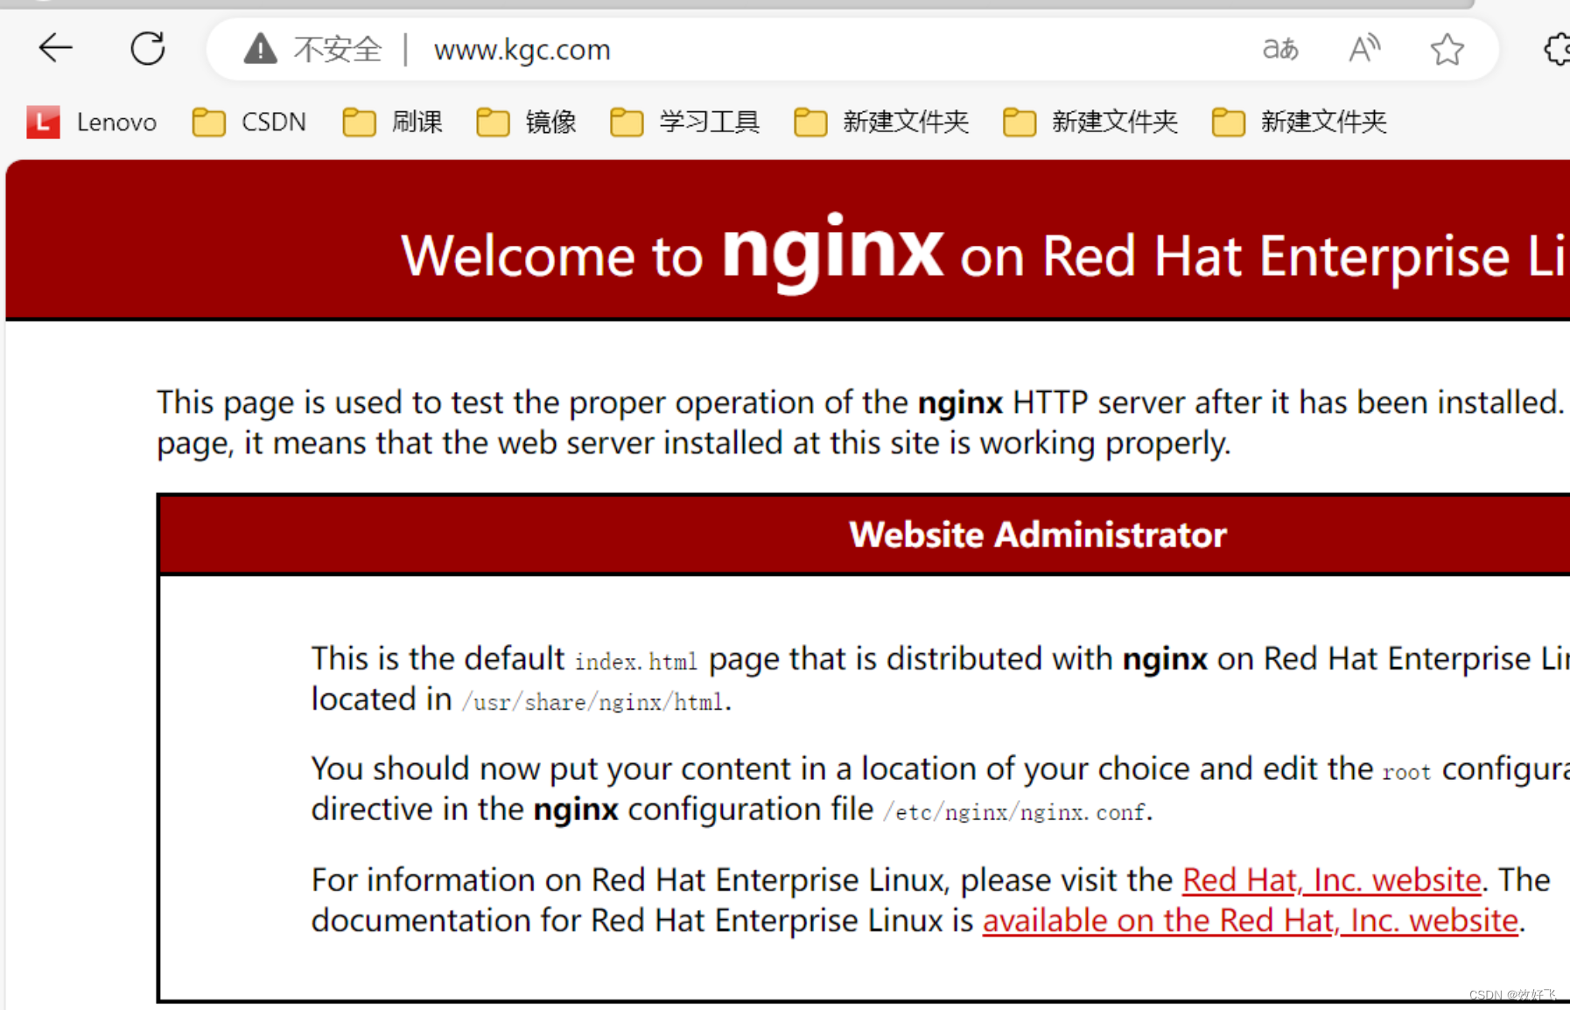Click the '/usr/share/nginx/html' path text
1570x1010 pixels.
594,702
